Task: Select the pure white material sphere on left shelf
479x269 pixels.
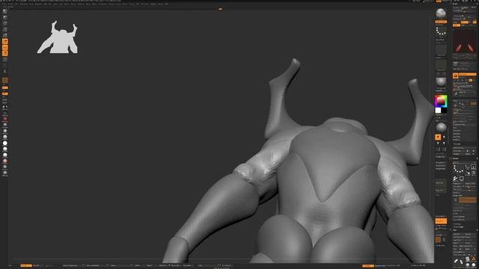Action: 5,143
